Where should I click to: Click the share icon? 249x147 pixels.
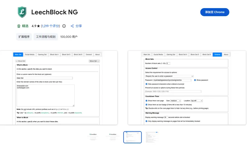[72, 26]
